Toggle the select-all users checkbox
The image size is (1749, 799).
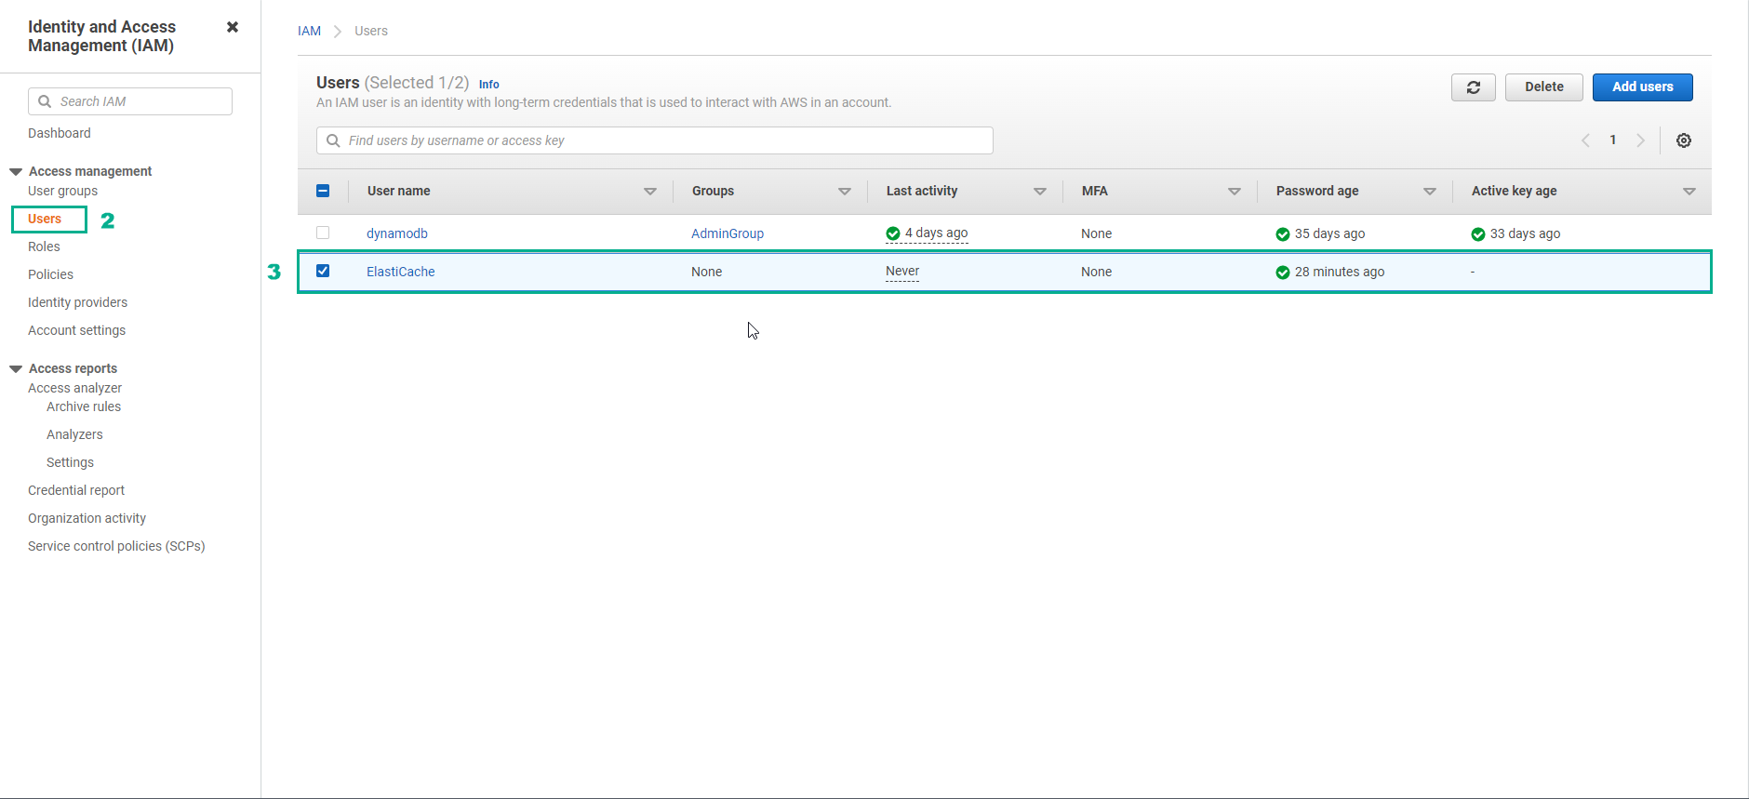323,191
